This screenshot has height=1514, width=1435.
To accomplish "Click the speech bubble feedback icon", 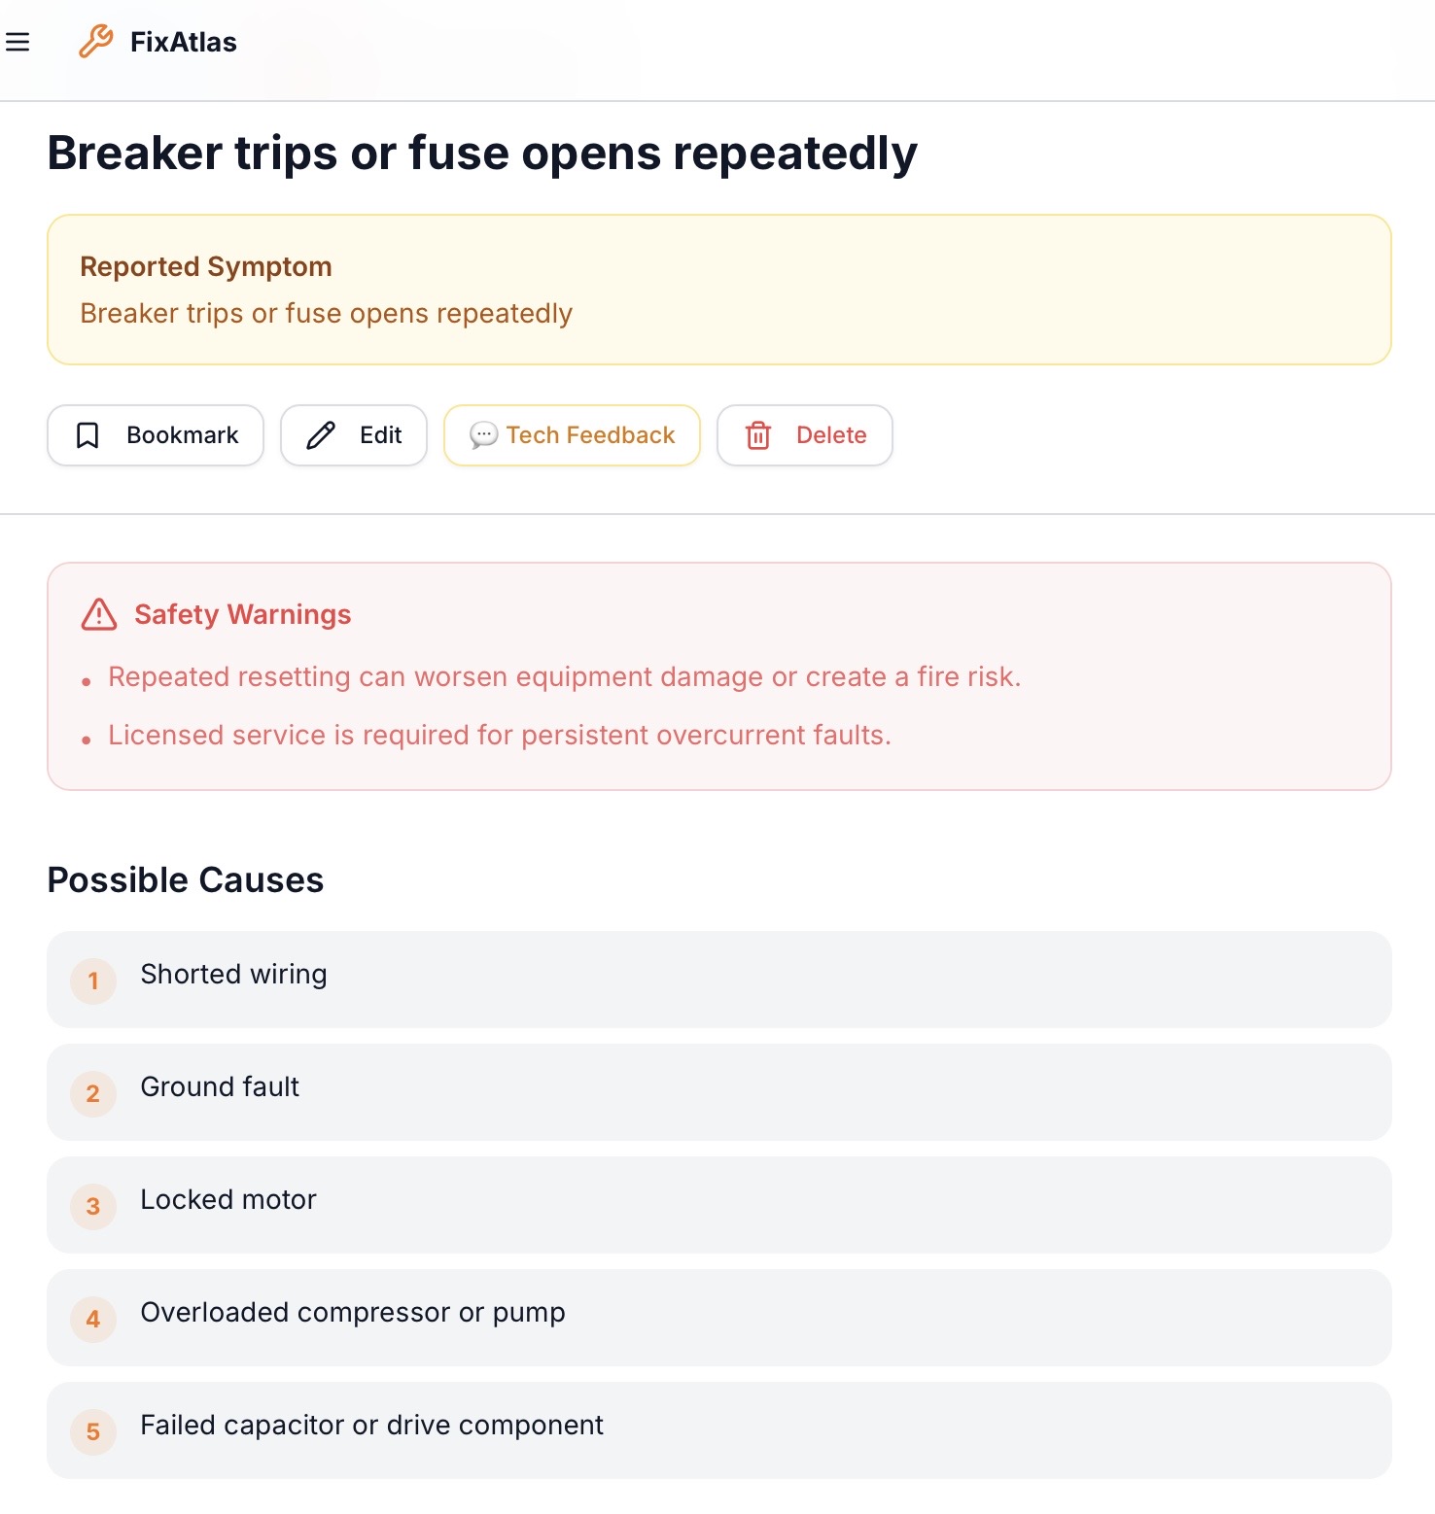I will [x=483, y=435].
